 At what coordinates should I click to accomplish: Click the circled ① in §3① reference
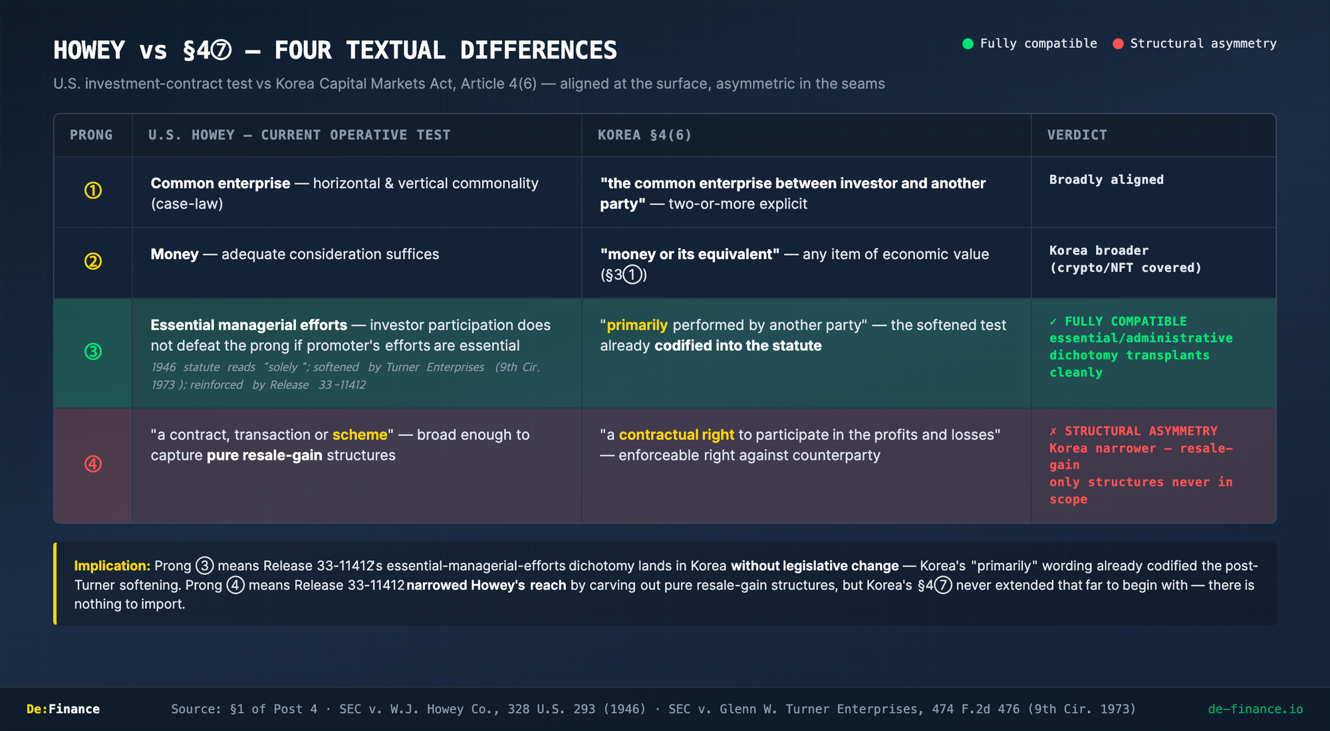point(632,274)
